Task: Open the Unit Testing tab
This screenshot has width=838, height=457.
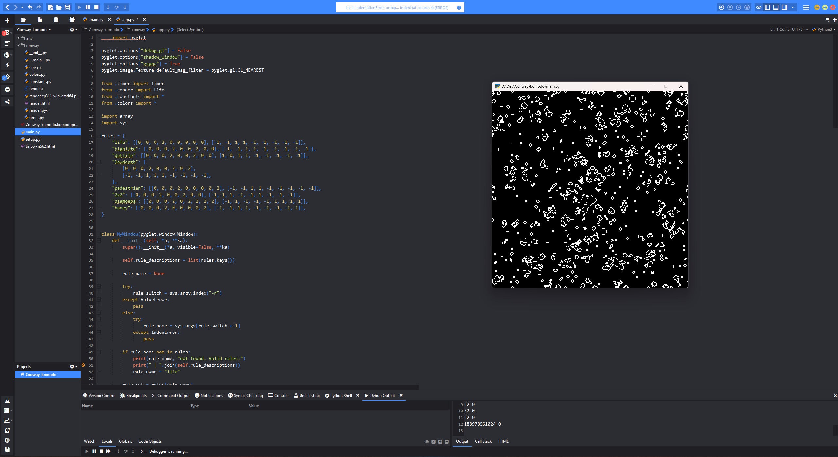Action: point(307,396)
